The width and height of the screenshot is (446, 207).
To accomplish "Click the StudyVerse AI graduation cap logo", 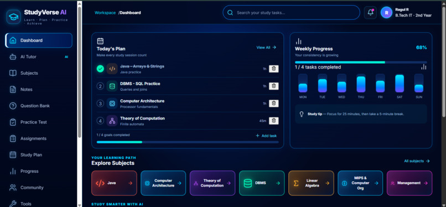I will click(13, 17).
